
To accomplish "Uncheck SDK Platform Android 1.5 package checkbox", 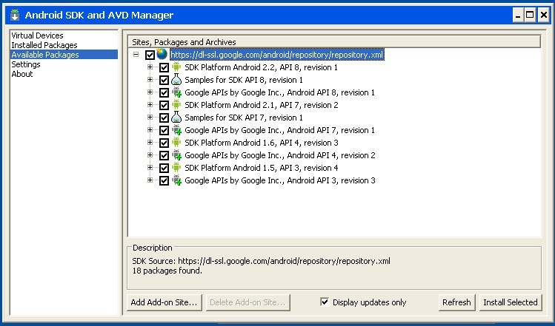I will click(x=164, y=168).
